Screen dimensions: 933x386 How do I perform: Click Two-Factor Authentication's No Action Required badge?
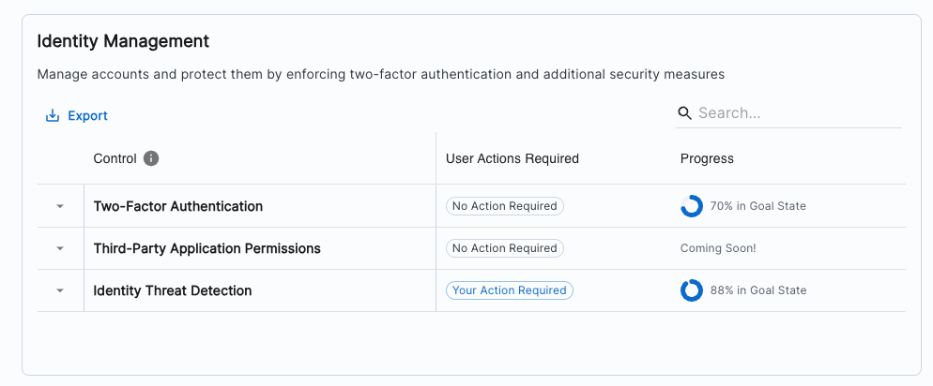tap(504, 206)
